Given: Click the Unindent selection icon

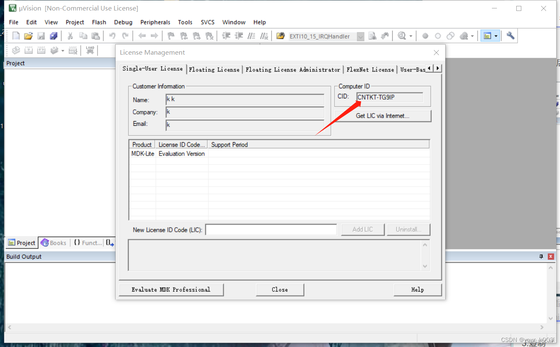Looking at the screenshot, I should pyautogui.click(x=239, y=36).
